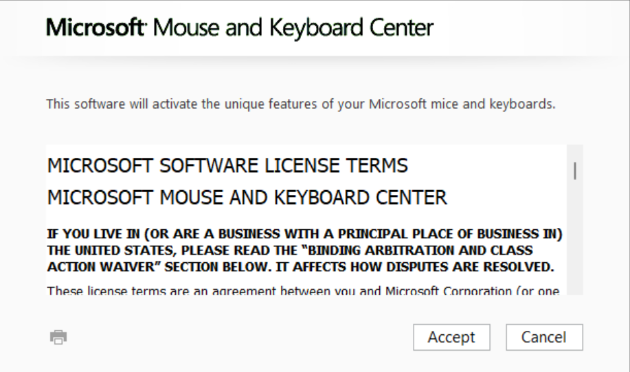
Task: Click the printer icon to print license
Action: [58, 337]
